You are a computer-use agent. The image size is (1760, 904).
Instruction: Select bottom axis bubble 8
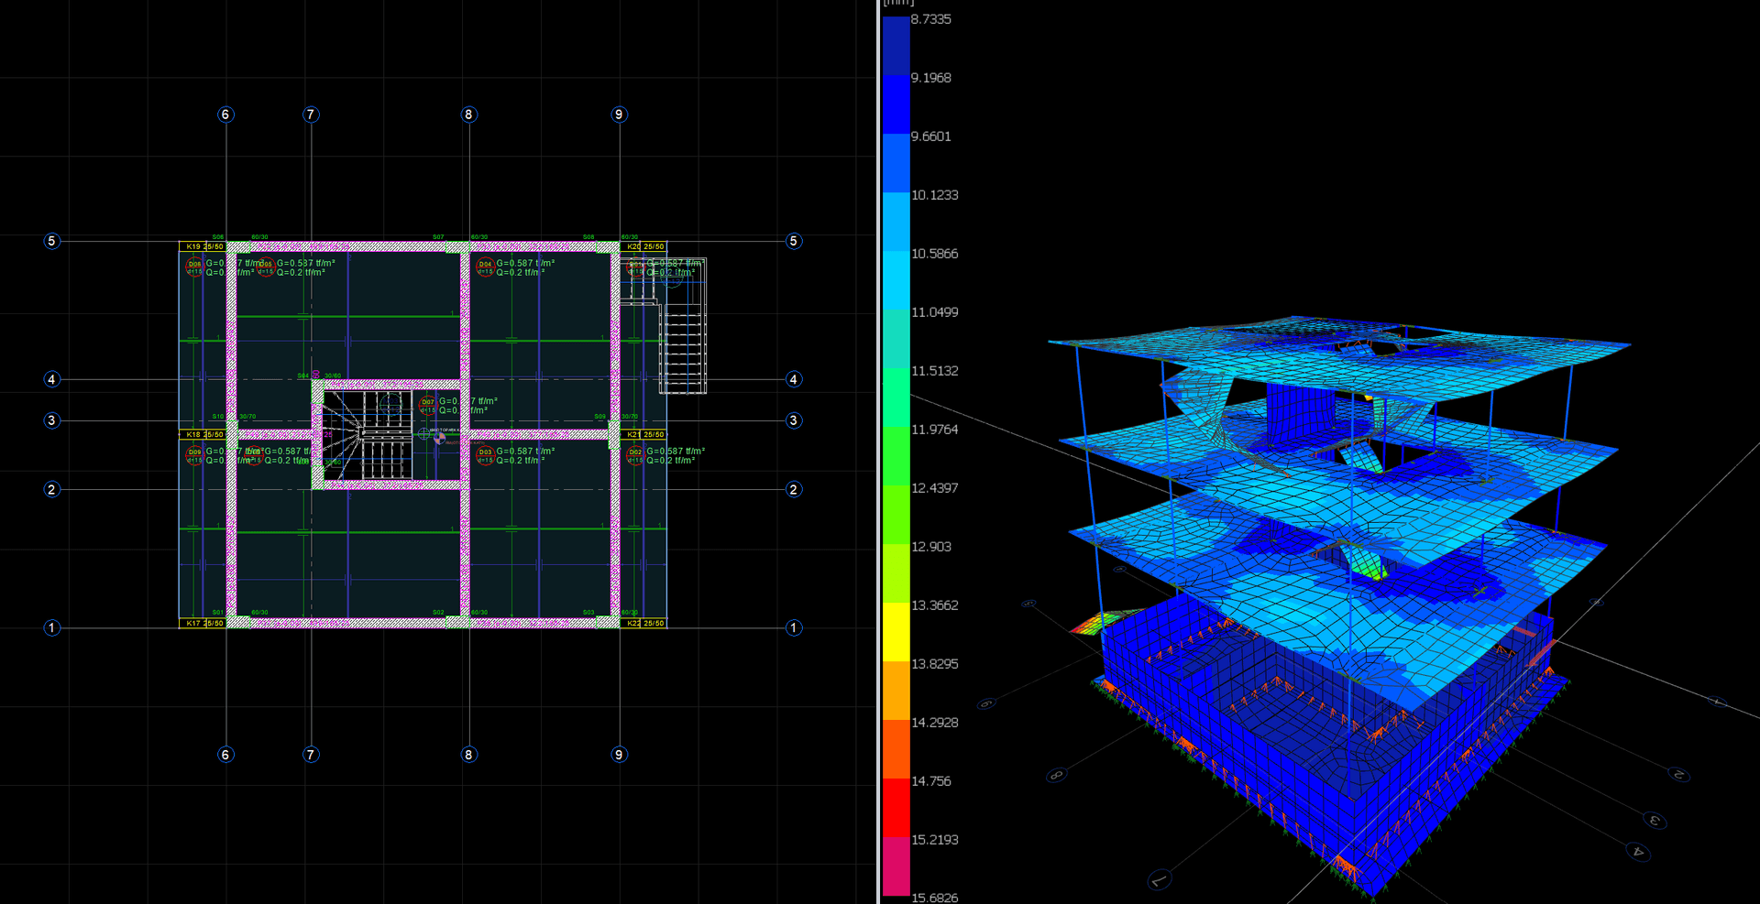[x=468, y=755]
